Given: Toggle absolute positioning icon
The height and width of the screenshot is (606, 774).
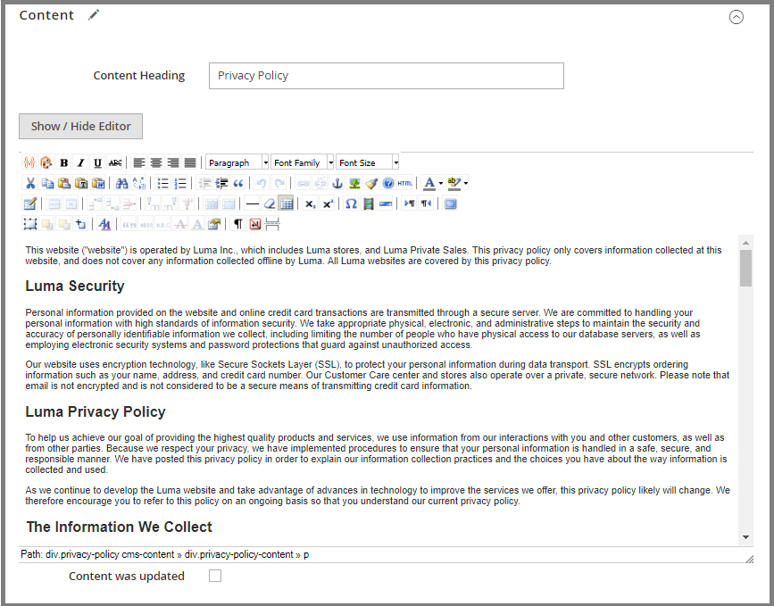Looking at the screenshot, I should click(x=81, y=225).
